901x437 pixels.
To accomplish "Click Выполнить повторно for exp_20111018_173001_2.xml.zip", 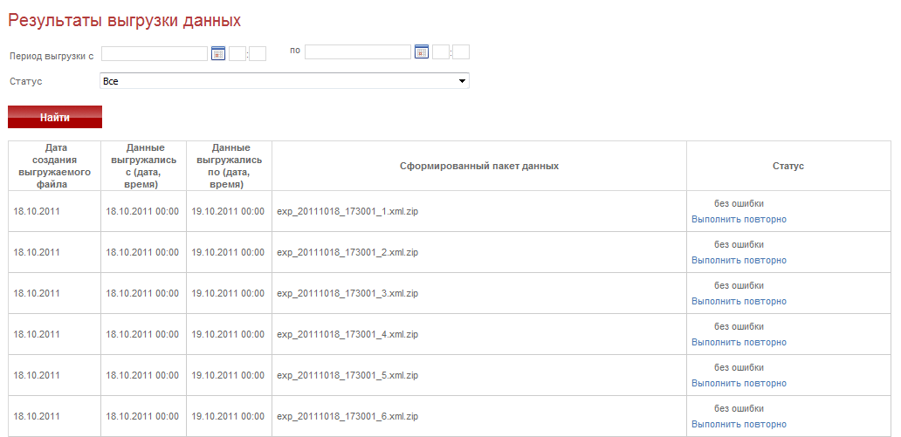I will coord(739,260).
